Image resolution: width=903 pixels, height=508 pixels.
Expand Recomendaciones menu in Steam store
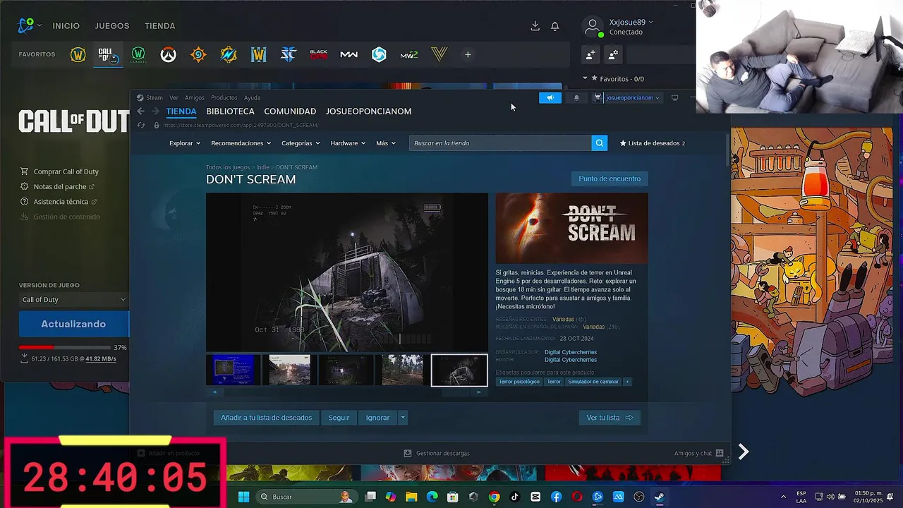click(241, 143)
